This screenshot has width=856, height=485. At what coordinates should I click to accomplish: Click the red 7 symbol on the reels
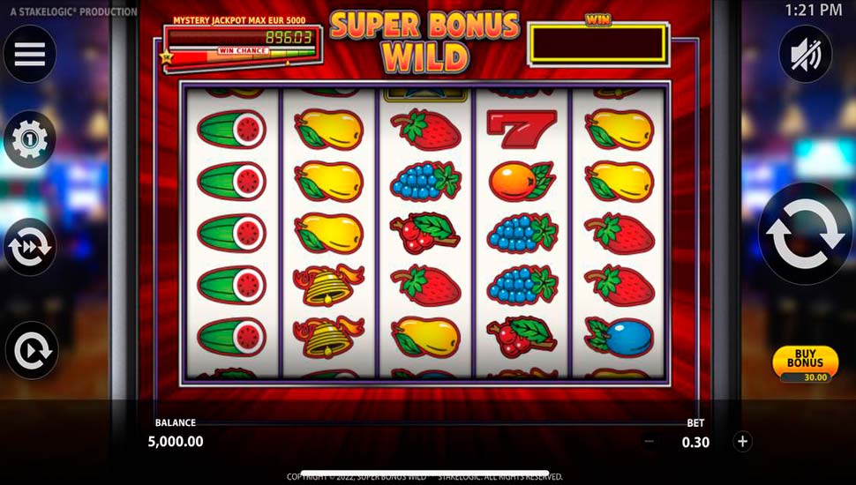(x=522, y=130)
